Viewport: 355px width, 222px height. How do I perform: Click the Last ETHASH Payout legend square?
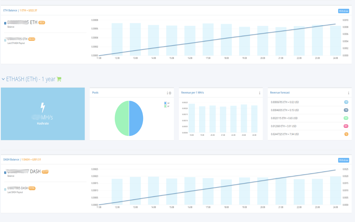click(x=5, y=40)
